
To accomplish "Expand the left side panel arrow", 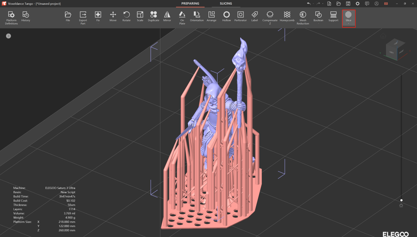I will click(x=8, y=36).
